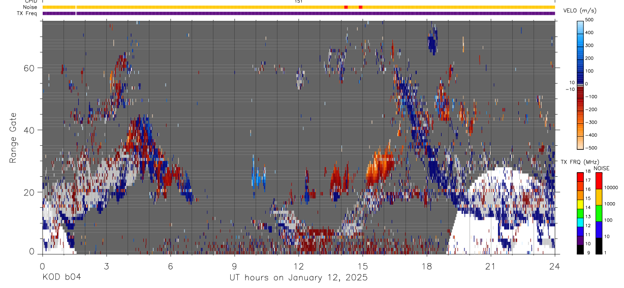Viewport: 624px width, 288px height.
Task: Click yellow 14–15 MHz swatch in TX FRQ legend
Action: 580,203
